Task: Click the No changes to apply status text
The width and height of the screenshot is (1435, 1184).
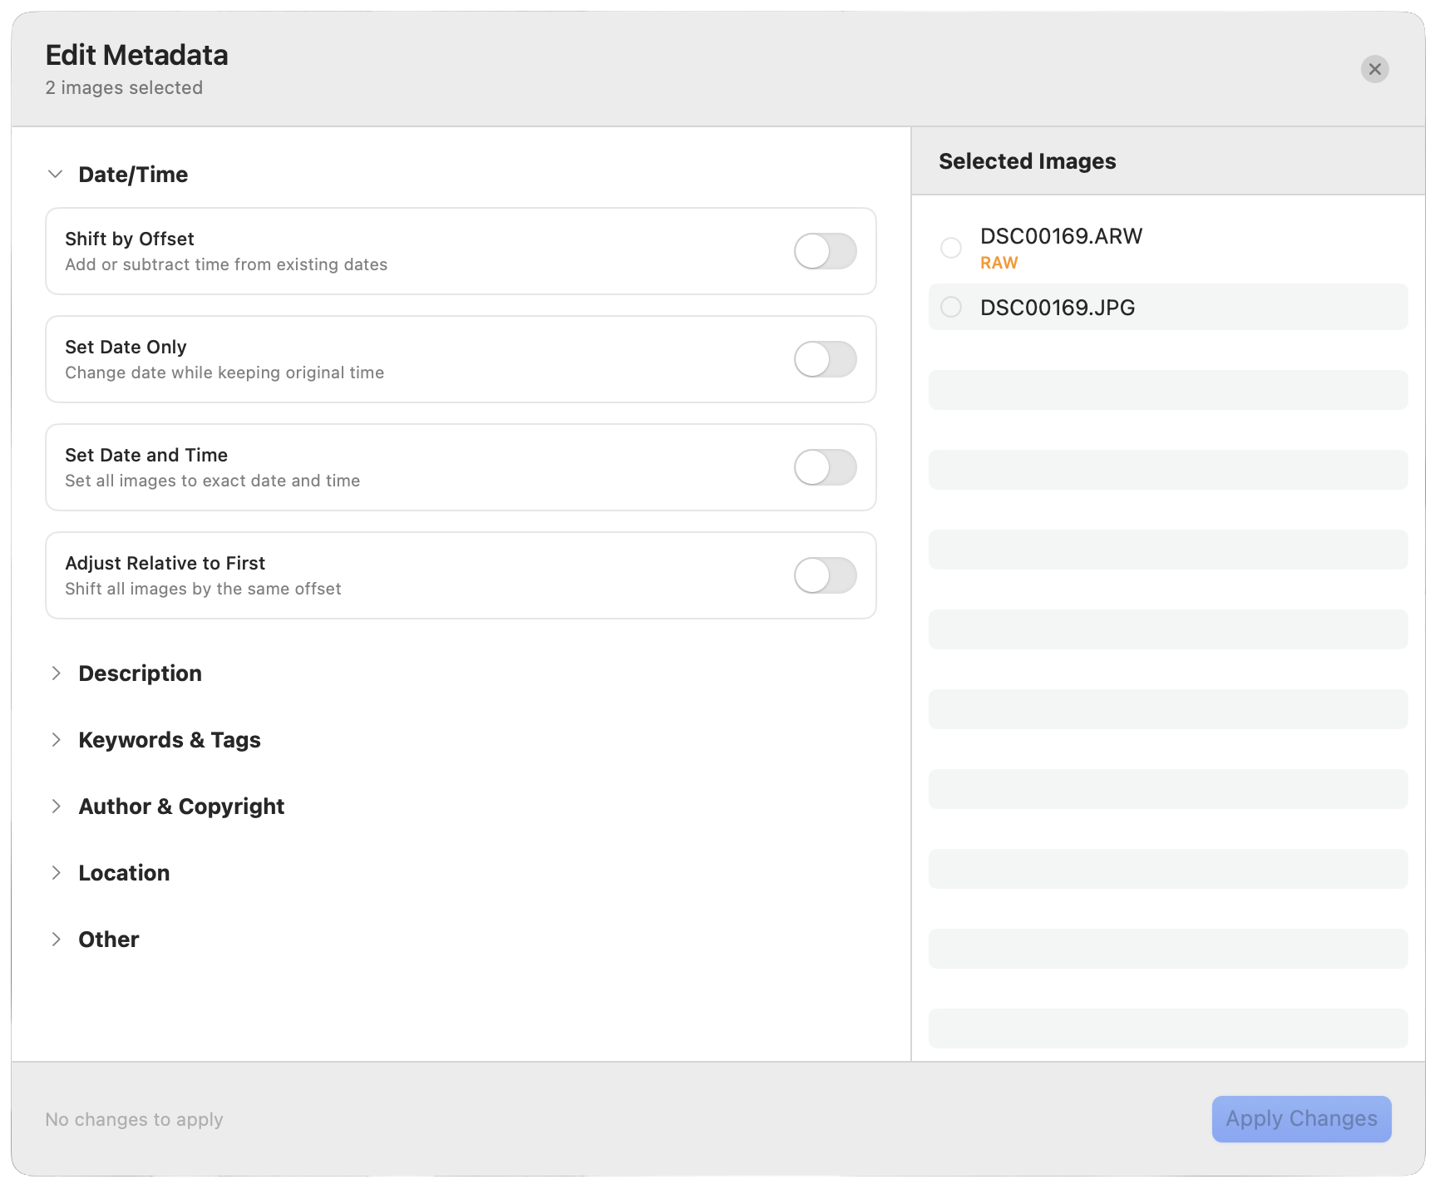Action: pos(134,1119)
